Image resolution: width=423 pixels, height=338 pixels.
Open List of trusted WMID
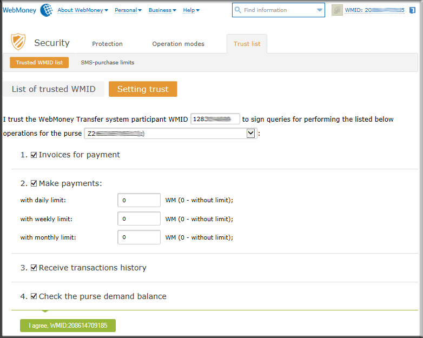(x=54, y=89)
